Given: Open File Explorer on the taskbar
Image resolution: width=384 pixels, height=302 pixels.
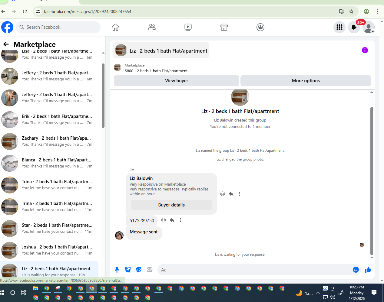Looking at the screenshot, I should (x=35, y=288).
